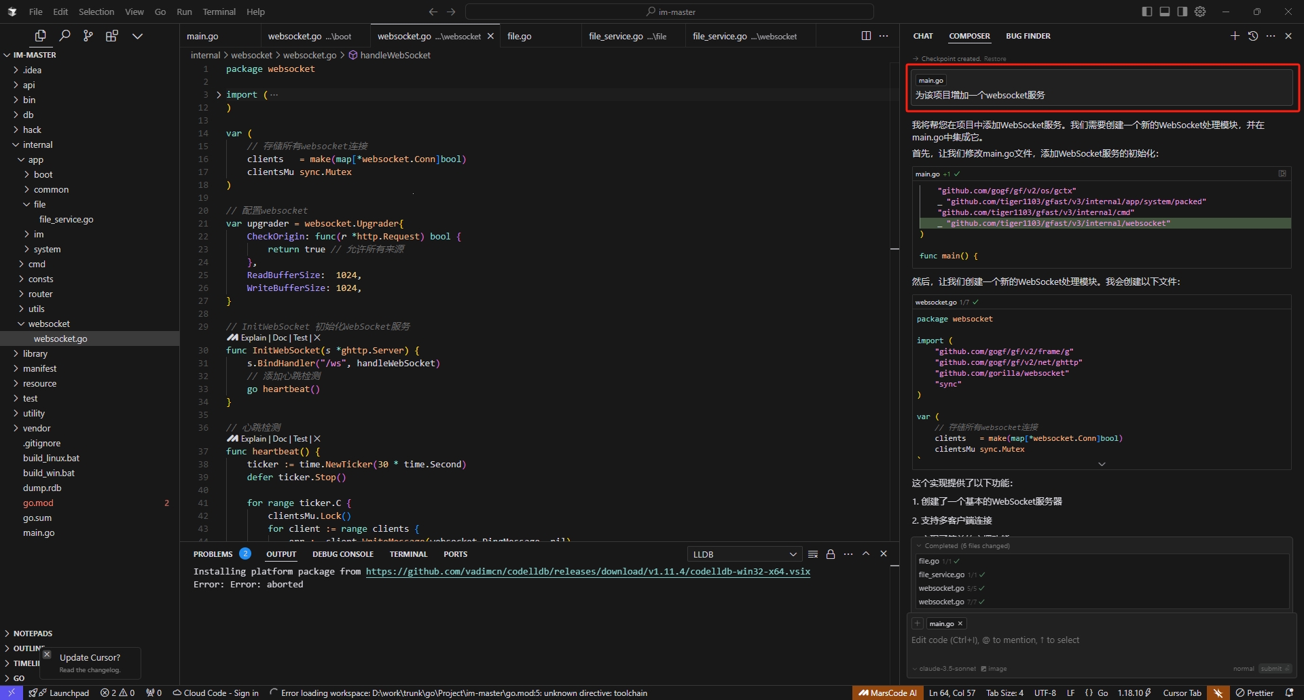Image resolution: width=1304 pixels, height=700 pixels.
Task: Toggle MarsCode AI status item
Action: pyautogui.click(x=888, y=693)
